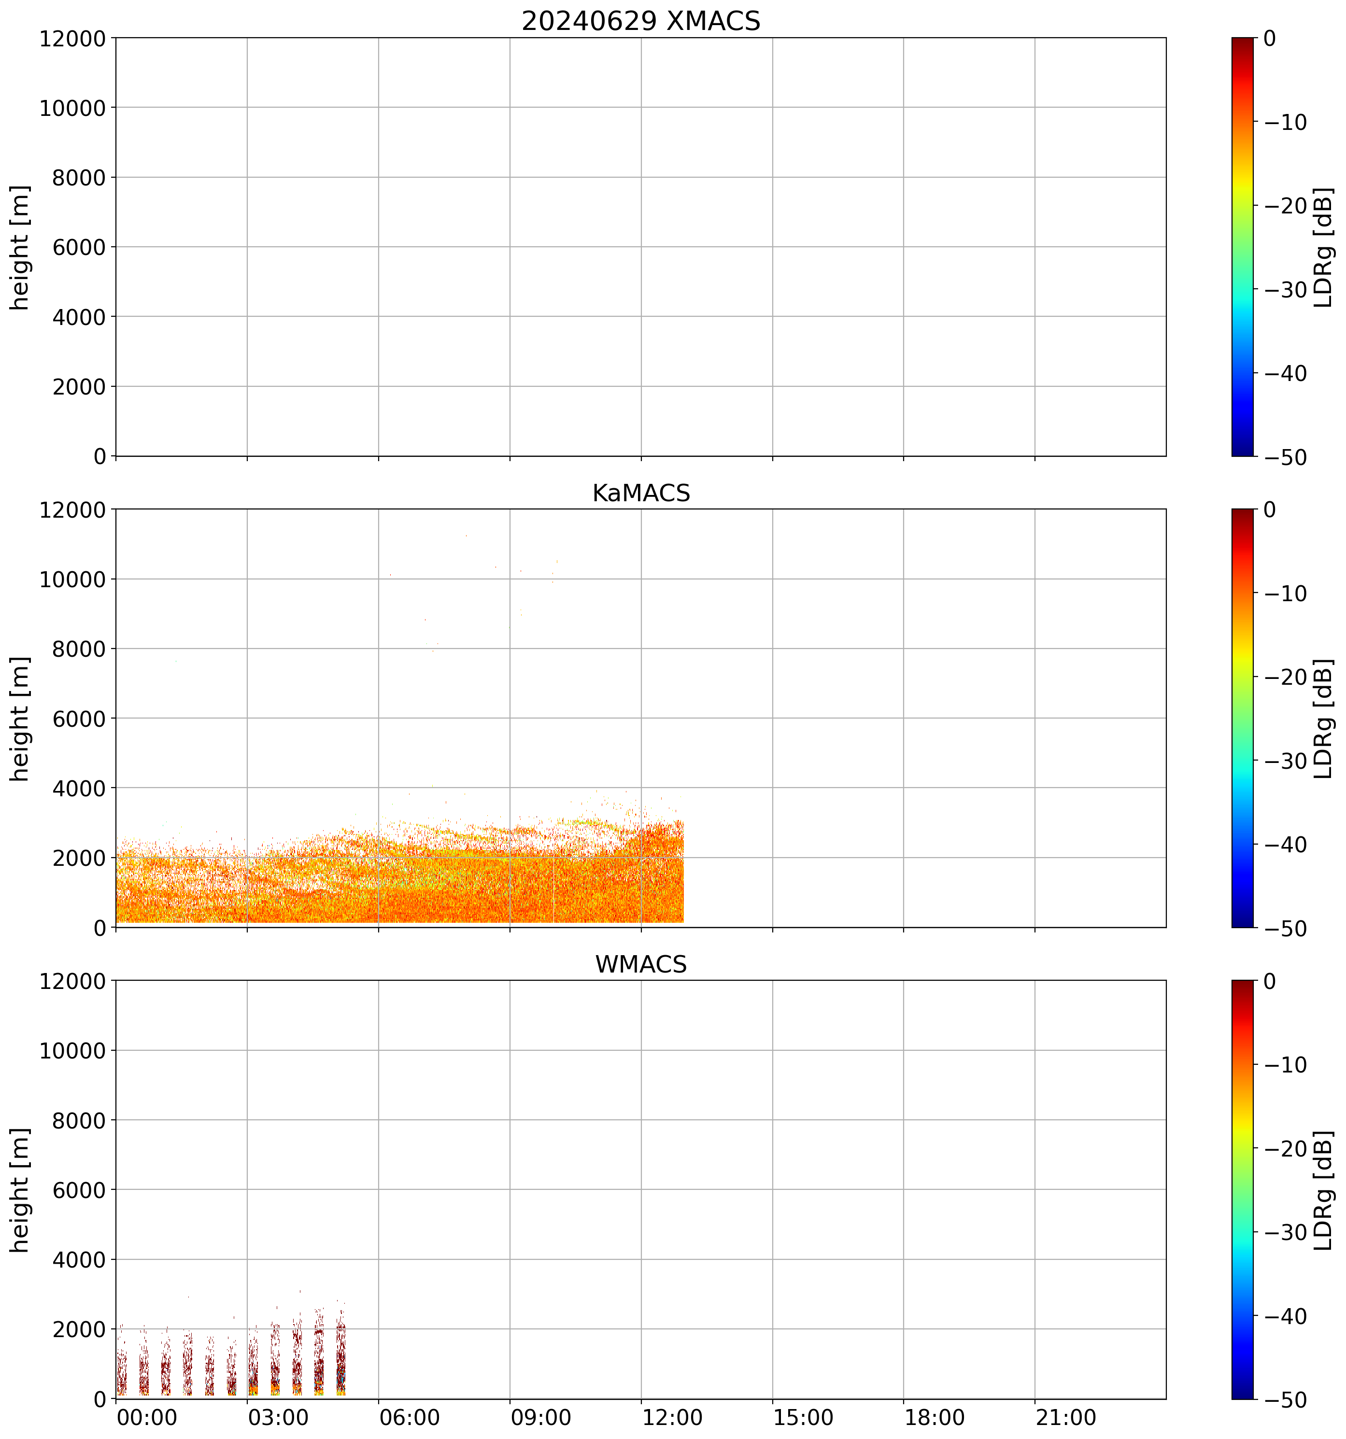Image resolution: width=1346 pixels, height=1439 pixels.
Task: Click the empty XMACS plot area
Action: click(640, 246)
